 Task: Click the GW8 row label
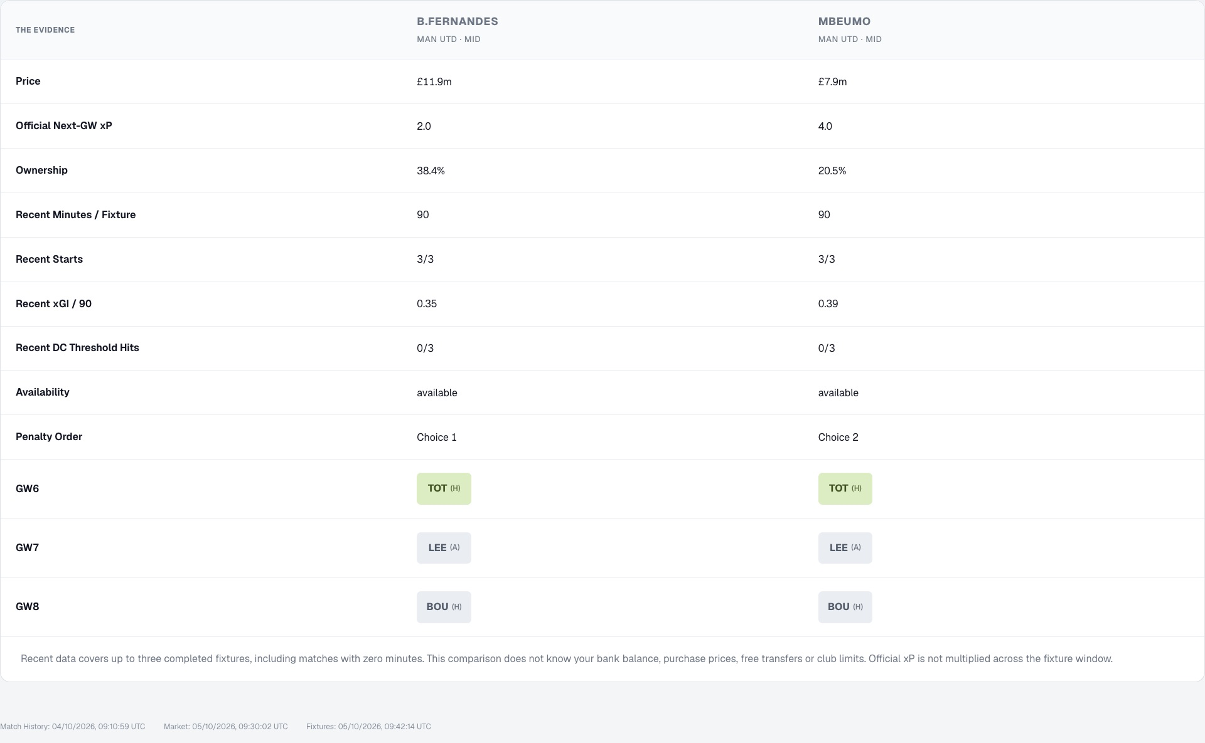click(x=27, y=607)
